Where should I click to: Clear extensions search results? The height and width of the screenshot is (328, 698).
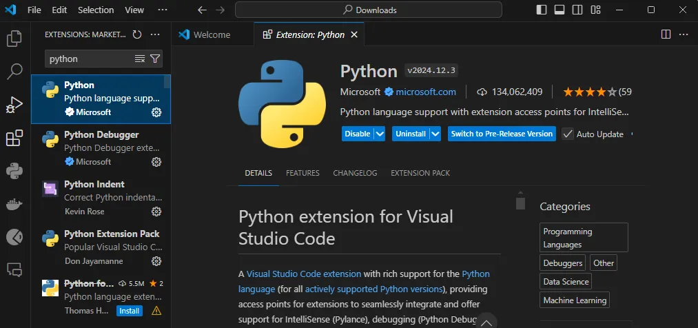click(140, 59)
